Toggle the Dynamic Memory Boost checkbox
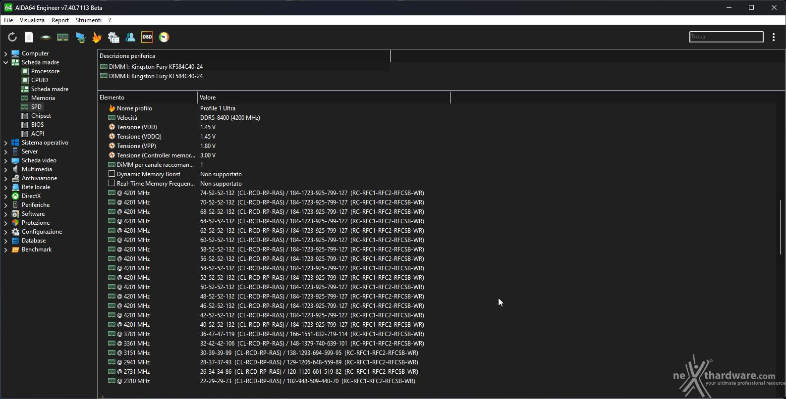Screen dimensions: 786x399 click(112, 174)
